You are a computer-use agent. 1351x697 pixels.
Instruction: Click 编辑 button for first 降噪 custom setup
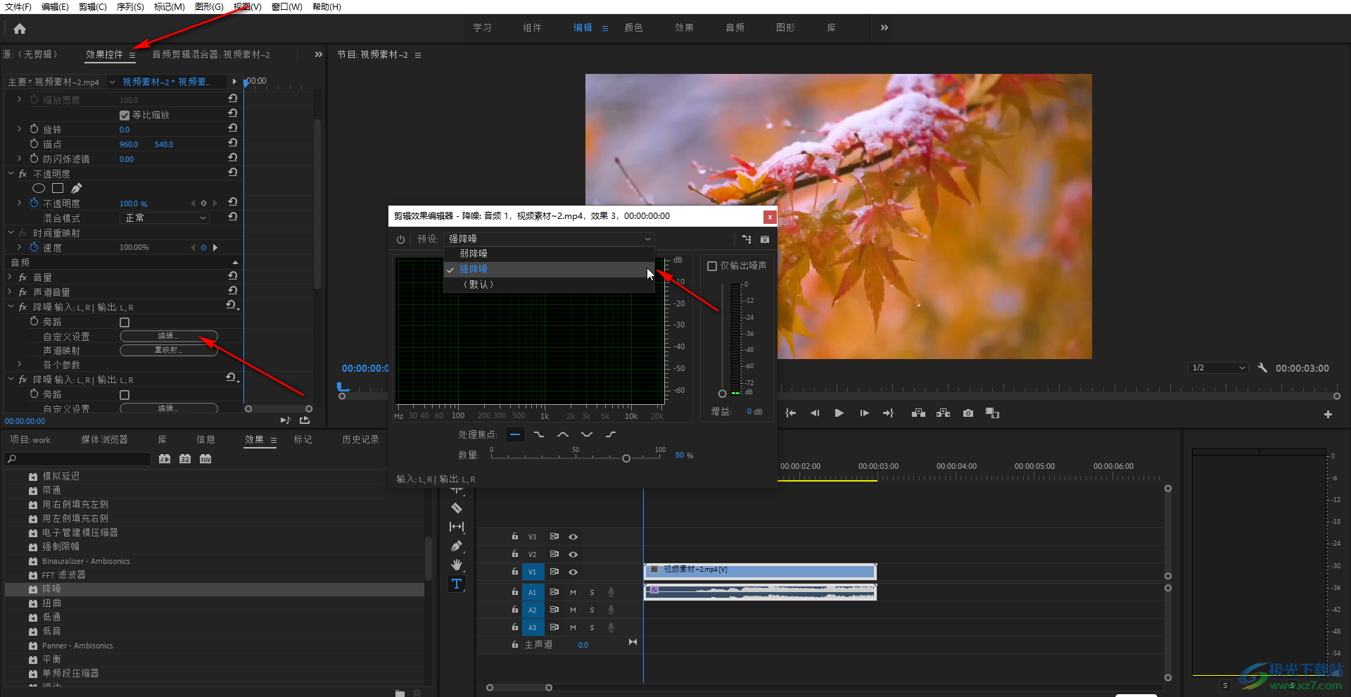point(169,337)
